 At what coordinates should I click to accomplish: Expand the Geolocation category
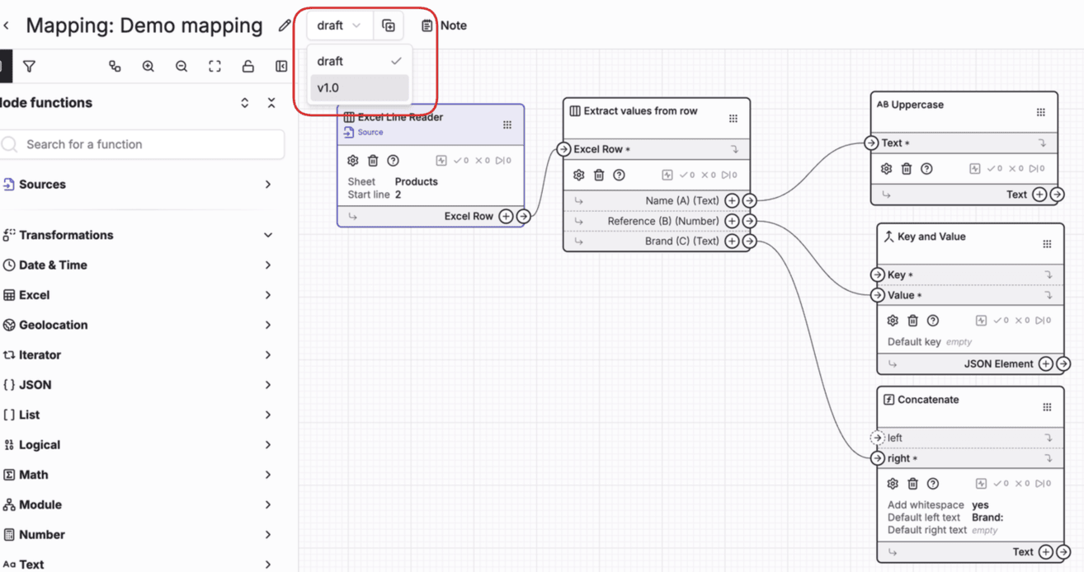point(268,325)
